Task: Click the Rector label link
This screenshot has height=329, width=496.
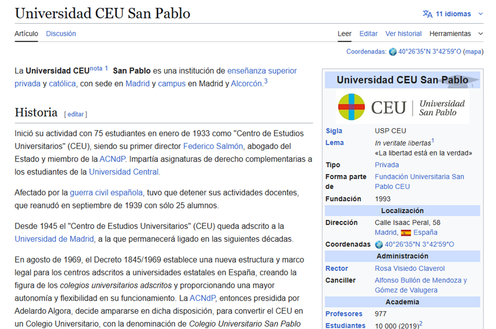Action: 337,268
